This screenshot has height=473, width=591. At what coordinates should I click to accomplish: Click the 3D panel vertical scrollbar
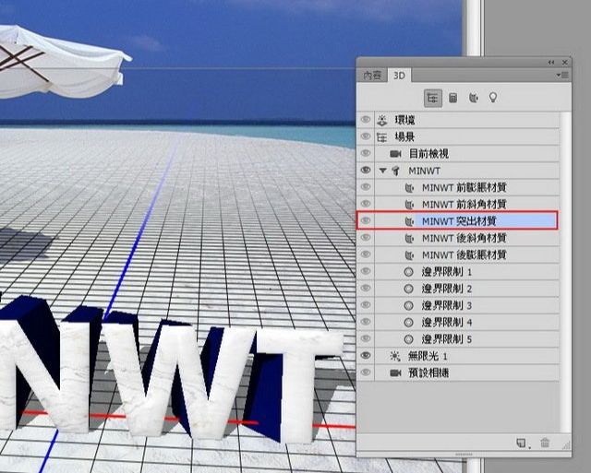pyautogui.click(x=565, y=272)
